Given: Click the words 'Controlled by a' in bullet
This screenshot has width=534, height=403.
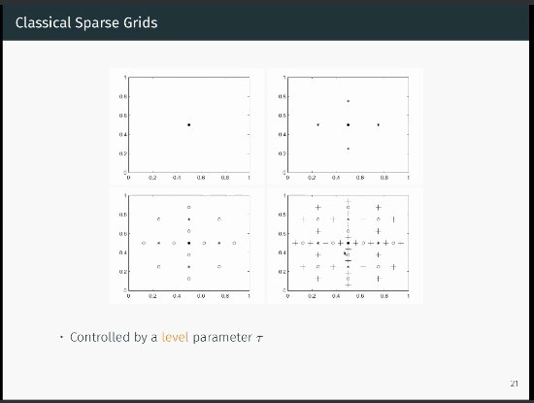Looking at the screenshot, I should pos(114,337).
